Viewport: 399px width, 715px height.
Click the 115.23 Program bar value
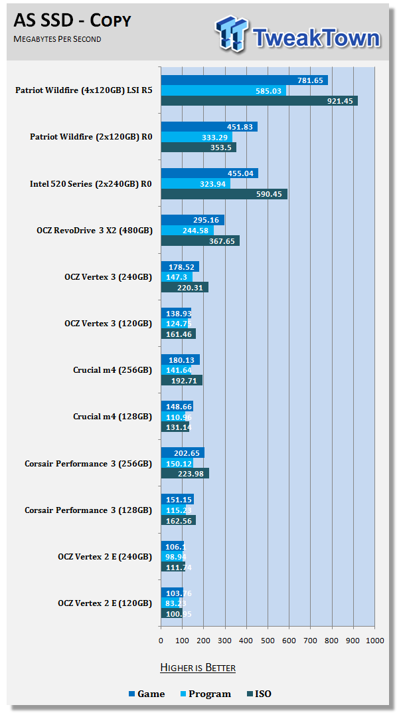coord(178,510)
